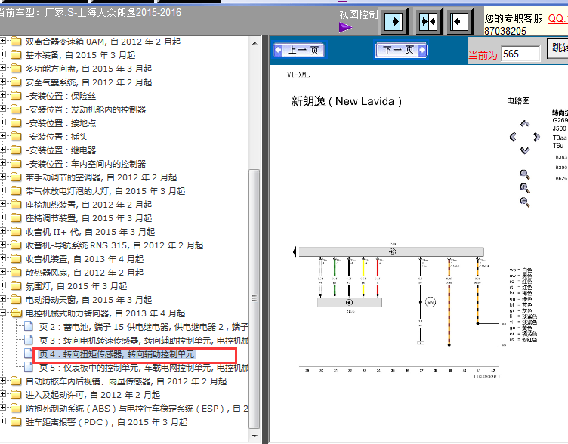Image resolution: width=568 pixels, height=444 pixels.
Task: Click the view control left-arrow panel icon
Action: (x=459, y=22)
